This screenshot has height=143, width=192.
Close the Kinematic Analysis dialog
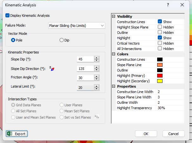coord(182,5)
